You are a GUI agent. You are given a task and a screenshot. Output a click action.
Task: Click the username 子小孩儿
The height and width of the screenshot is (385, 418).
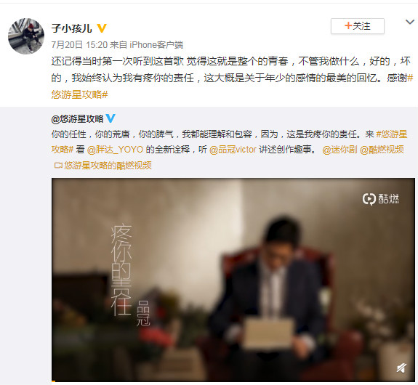click(x=72, y=28)
